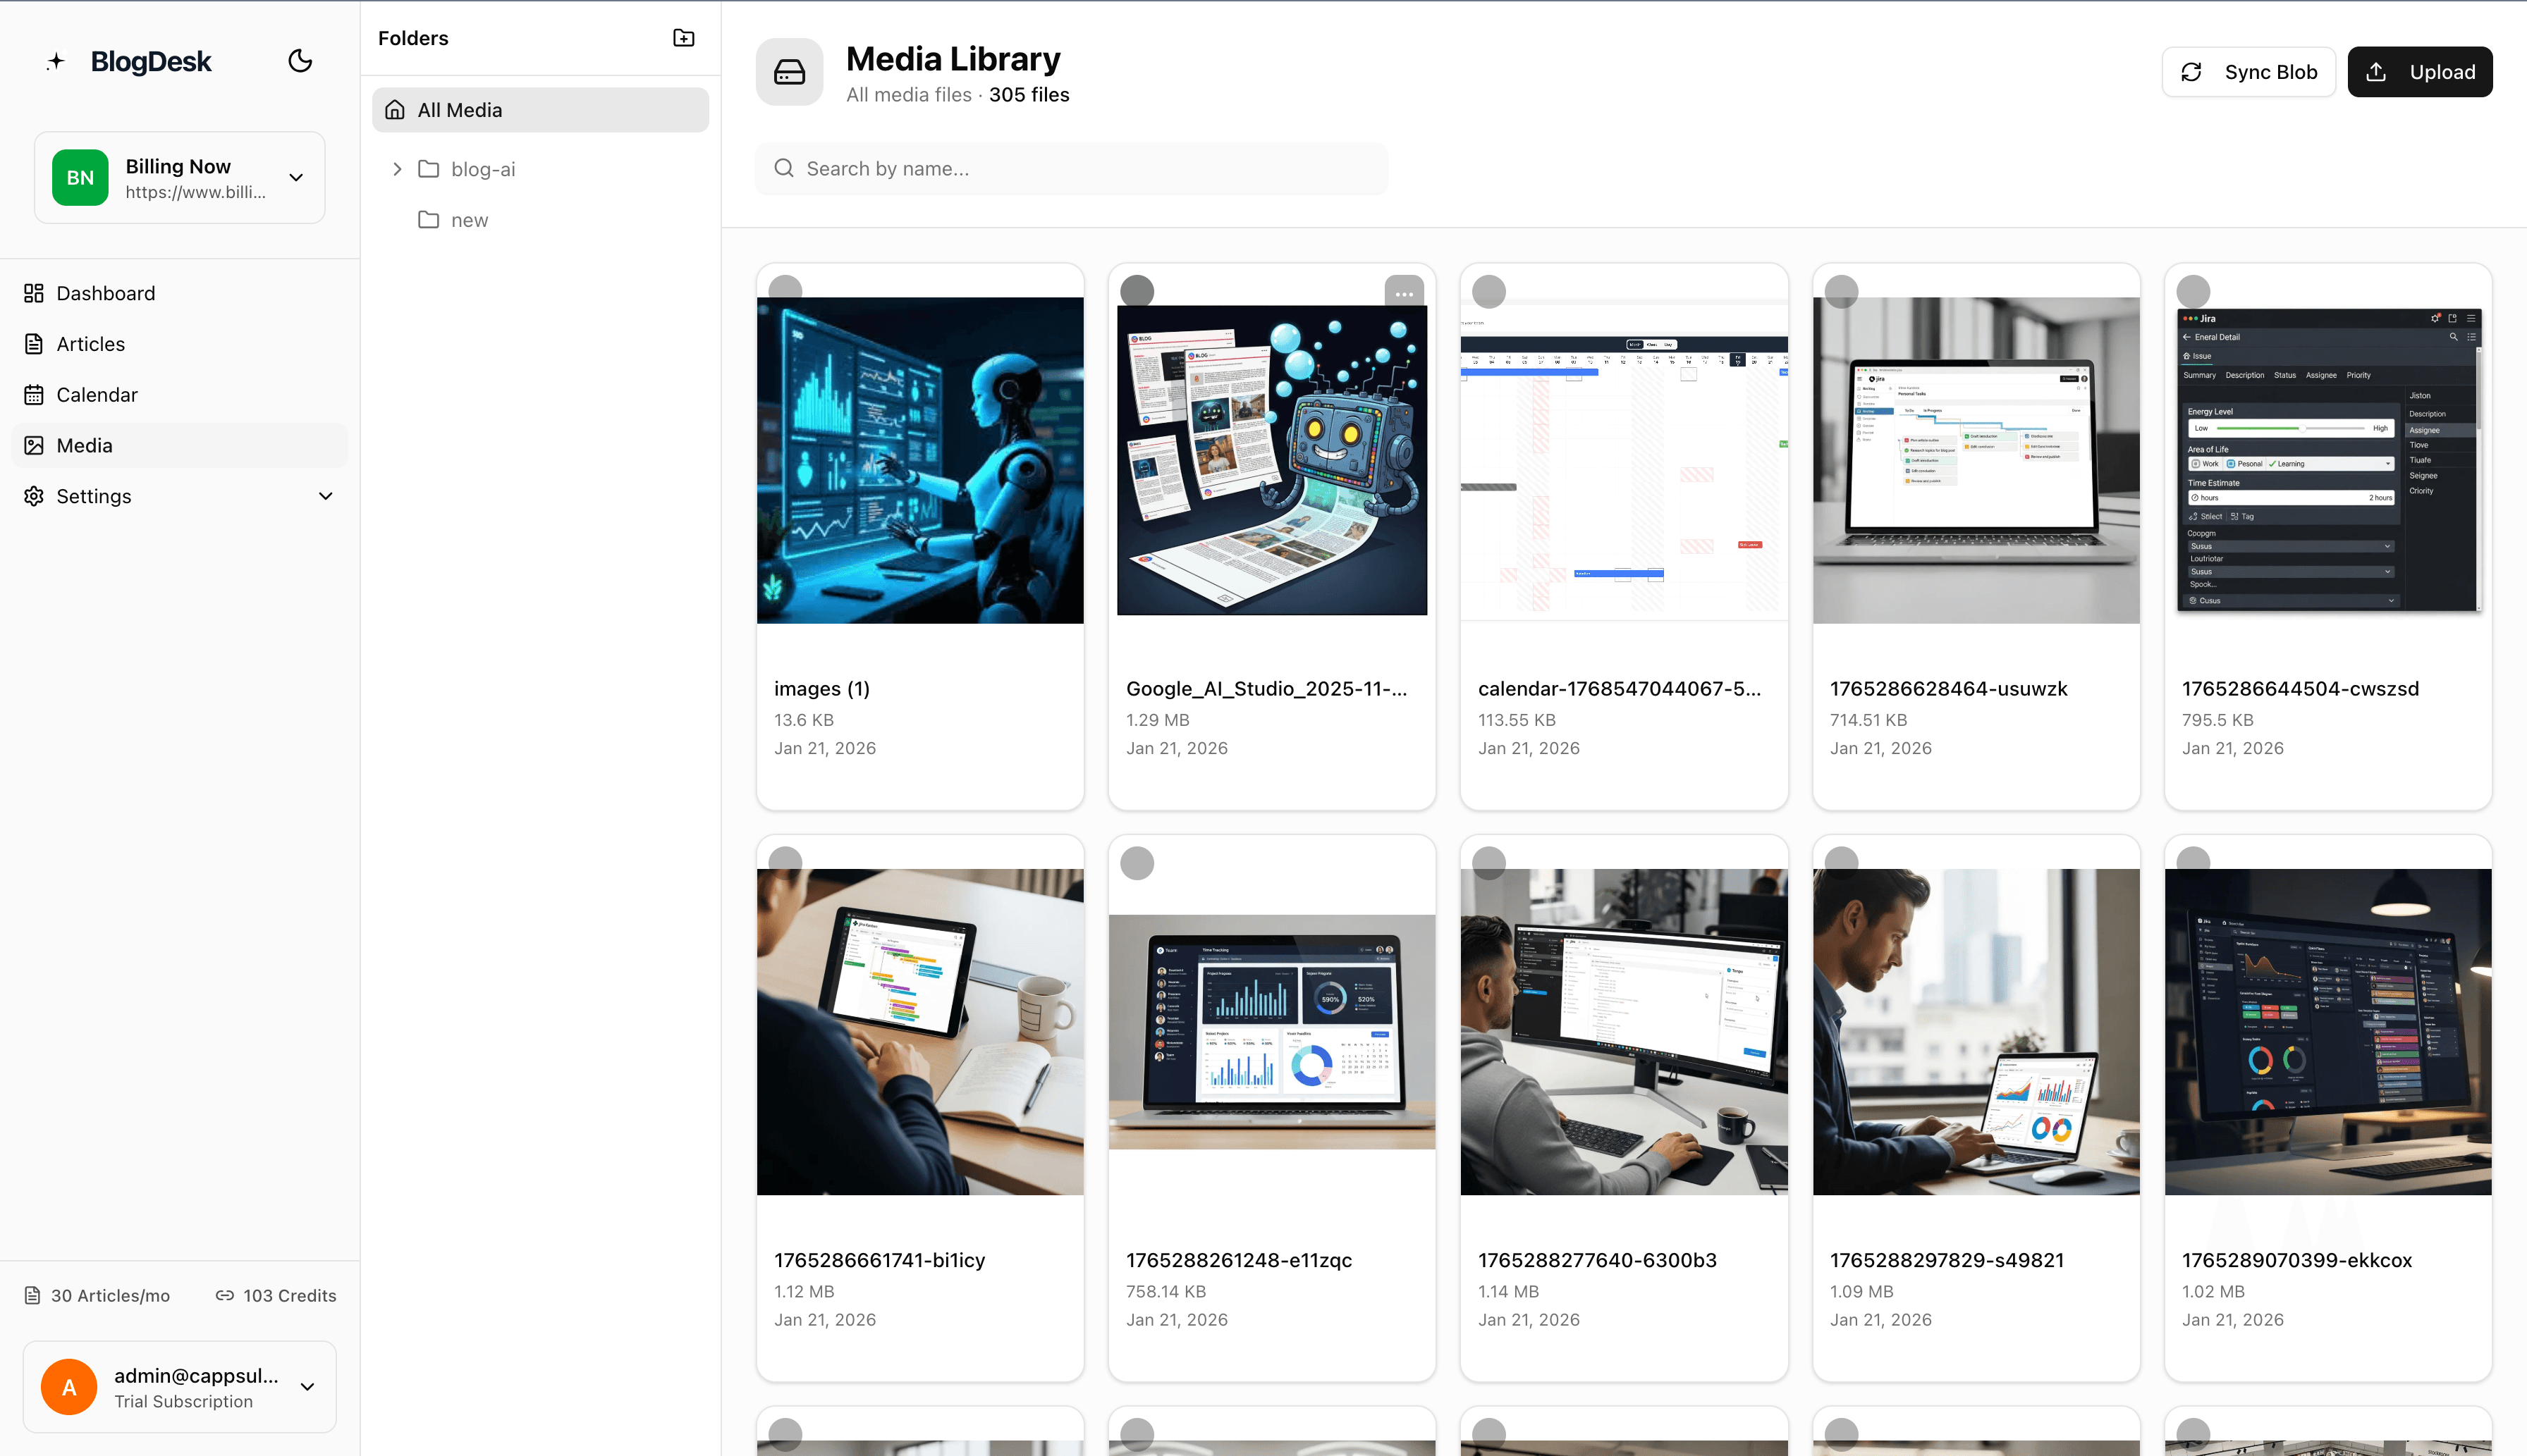Open Dashboard from the sidebar

[105, 293]
